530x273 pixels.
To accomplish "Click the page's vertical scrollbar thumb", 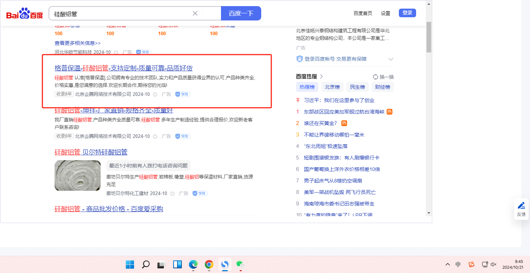I will click(429, 37).
